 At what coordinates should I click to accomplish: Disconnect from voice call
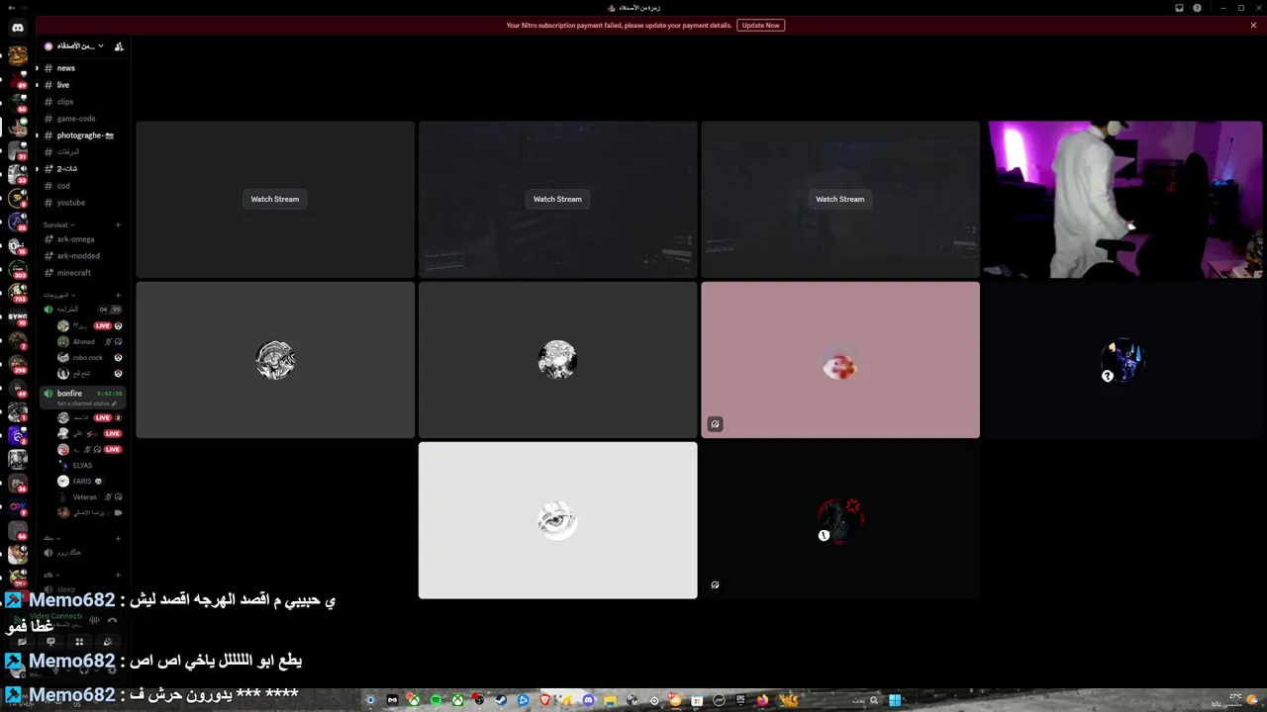112,620
